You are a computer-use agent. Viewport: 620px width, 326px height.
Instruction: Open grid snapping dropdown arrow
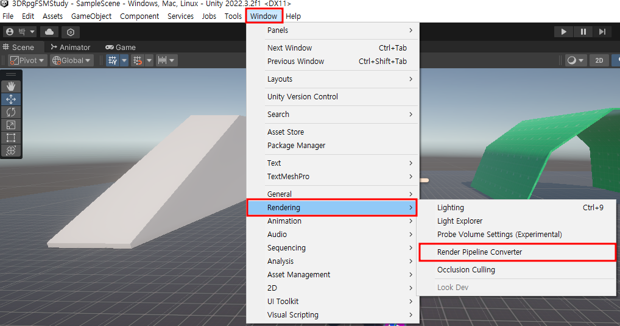tap(149, 60)
